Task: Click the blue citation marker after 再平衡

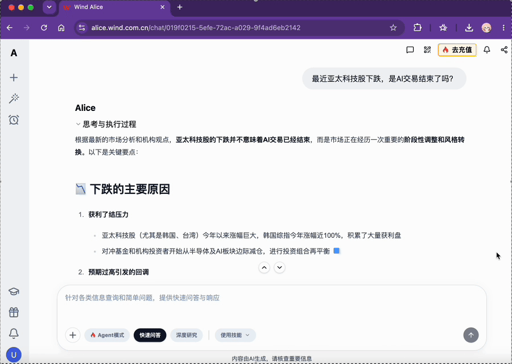Action: [336, 251]
